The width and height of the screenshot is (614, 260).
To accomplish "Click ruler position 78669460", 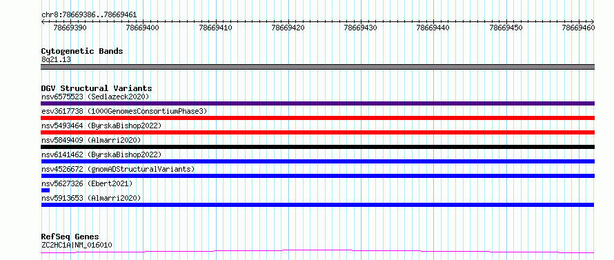I will coord(579,28).
